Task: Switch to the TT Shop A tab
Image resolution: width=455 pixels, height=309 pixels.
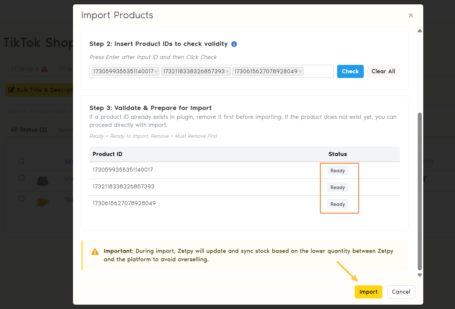Action: click(25, 69)
